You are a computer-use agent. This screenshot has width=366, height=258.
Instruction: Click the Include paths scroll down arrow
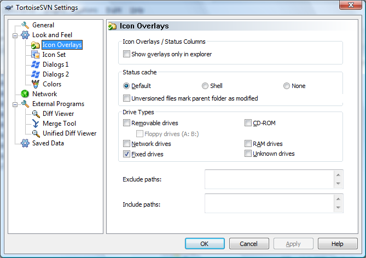(x=338, y=208)
